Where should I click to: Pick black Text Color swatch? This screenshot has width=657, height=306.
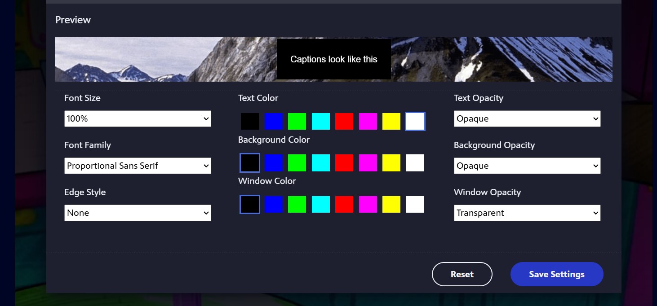point(250,122)
